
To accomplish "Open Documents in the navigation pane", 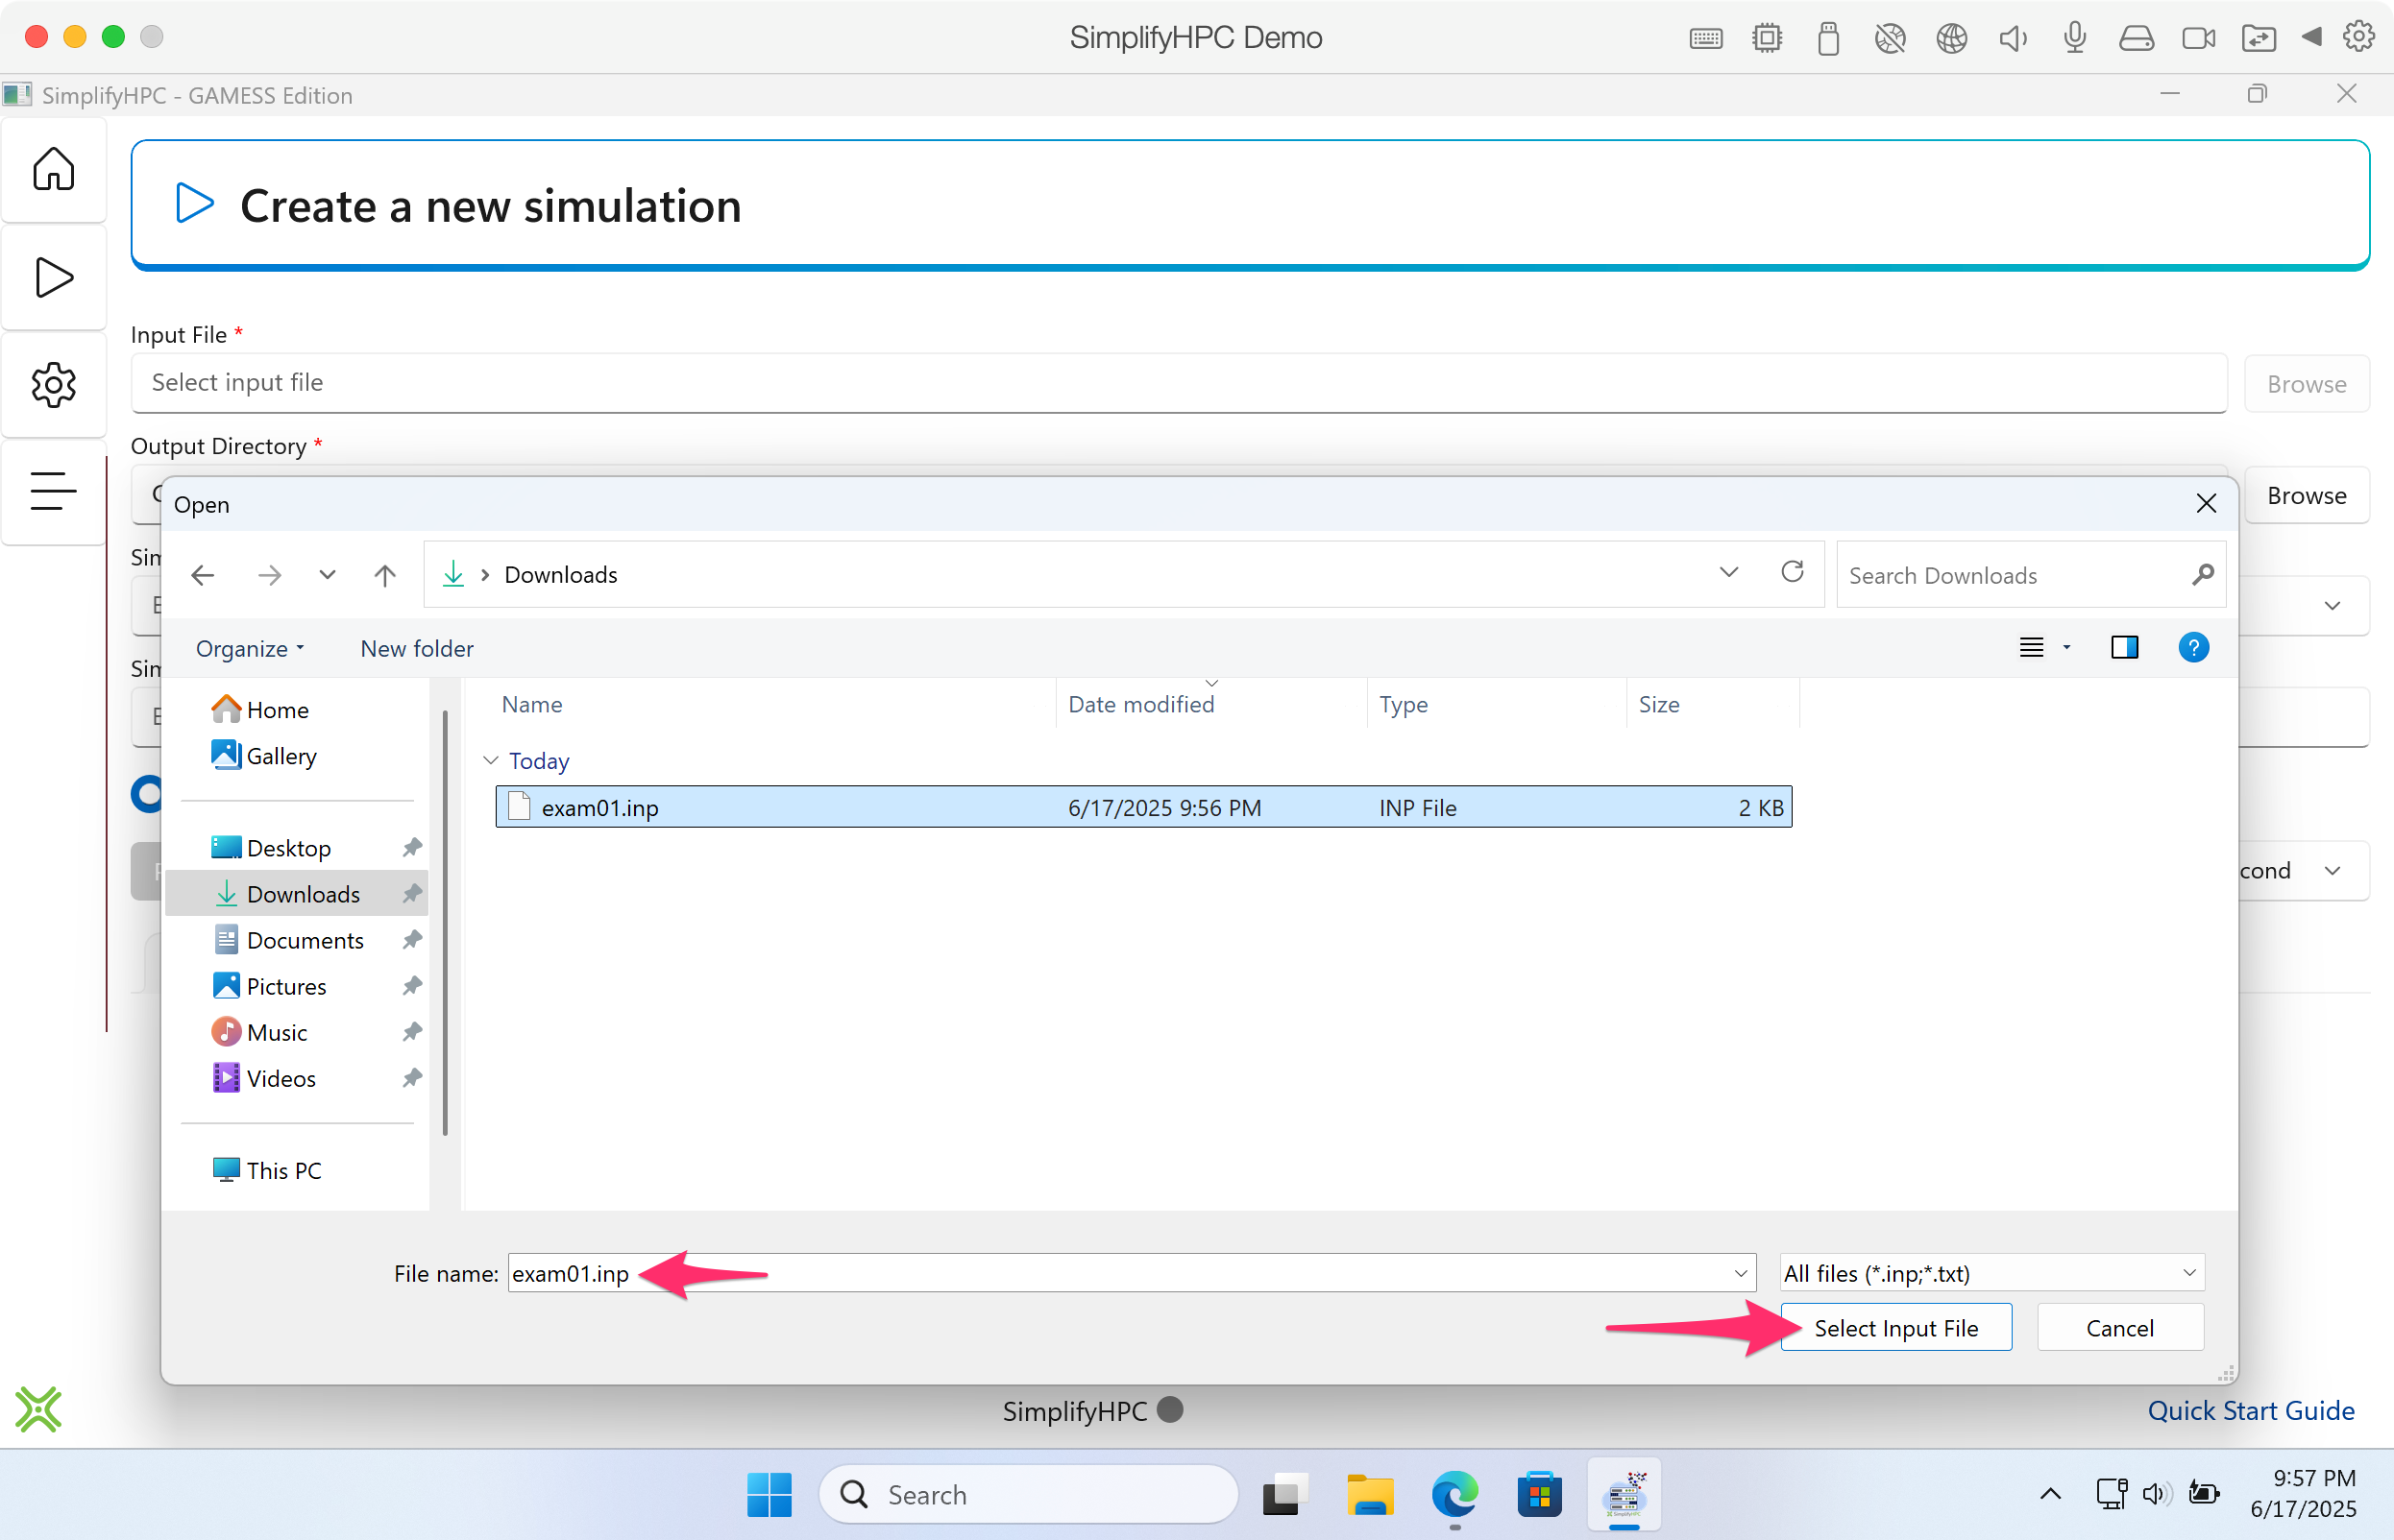I will pyautogui.click(x=305, y=940).
